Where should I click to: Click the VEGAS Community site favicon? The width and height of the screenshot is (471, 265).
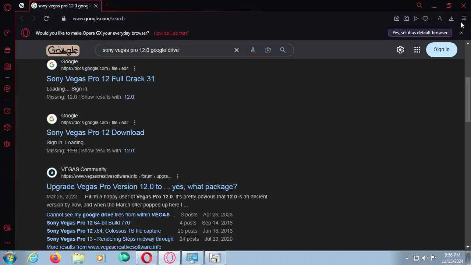click(x=52, y=173)
